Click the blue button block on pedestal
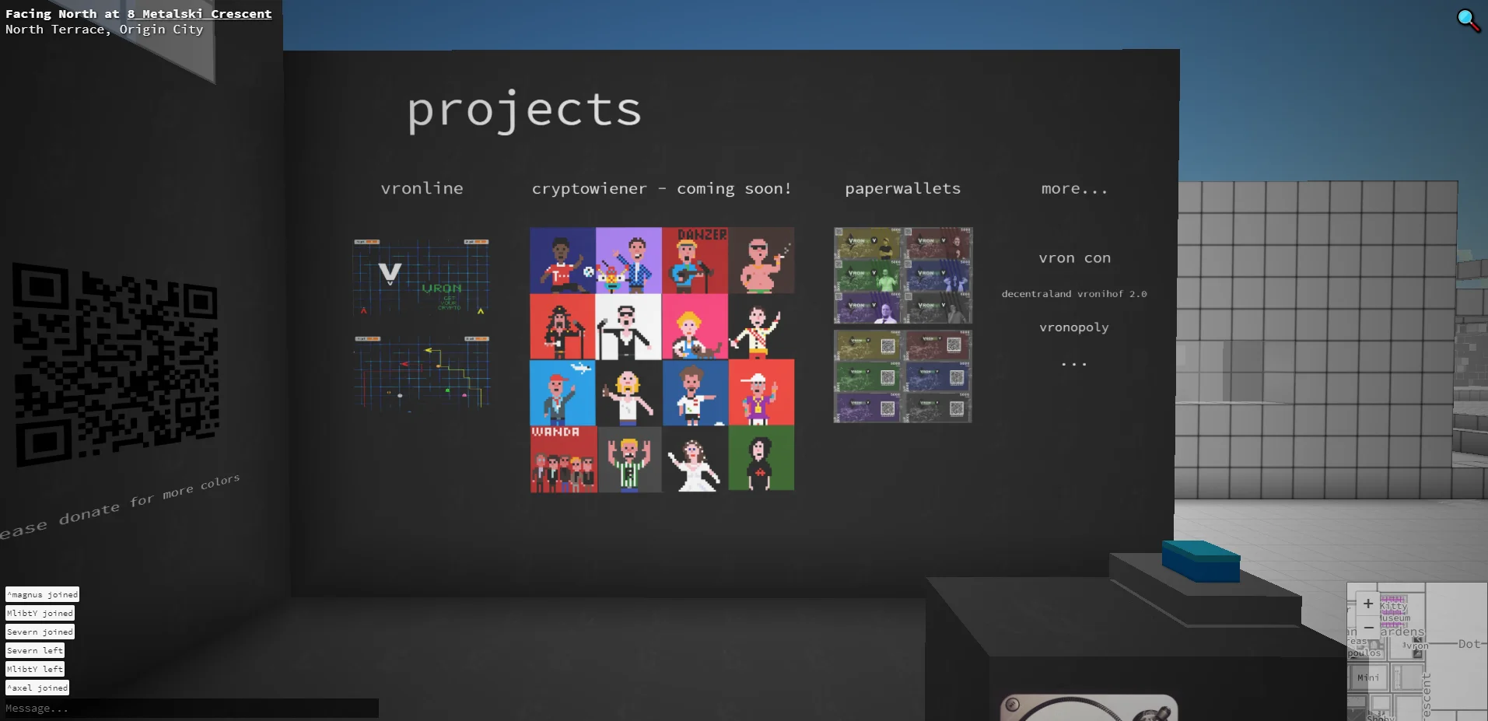 1200,562
